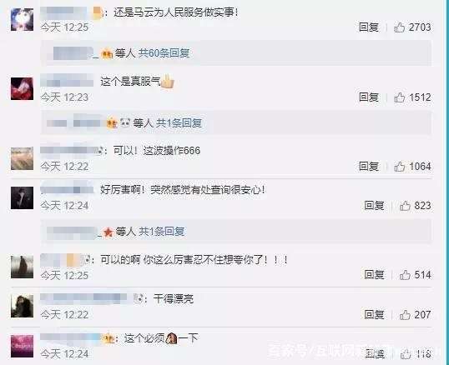Reply to '可以!这波操作666' comment
Screen dimensions: 449x365
(x=369, y=167)
